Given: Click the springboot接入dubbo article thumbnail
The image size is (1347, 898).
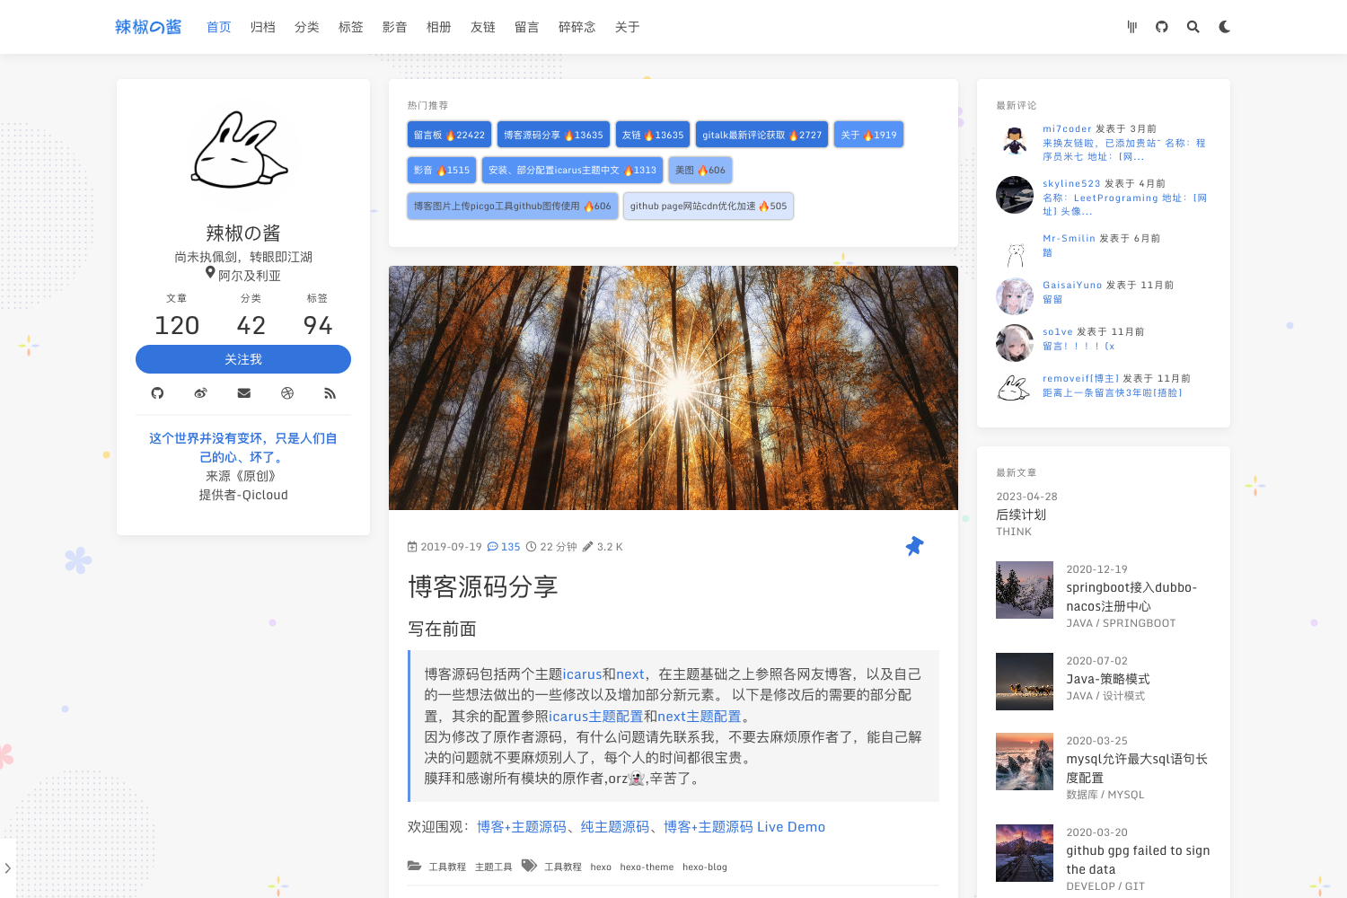Looking at the screenshot, I should coord(1024,589).
